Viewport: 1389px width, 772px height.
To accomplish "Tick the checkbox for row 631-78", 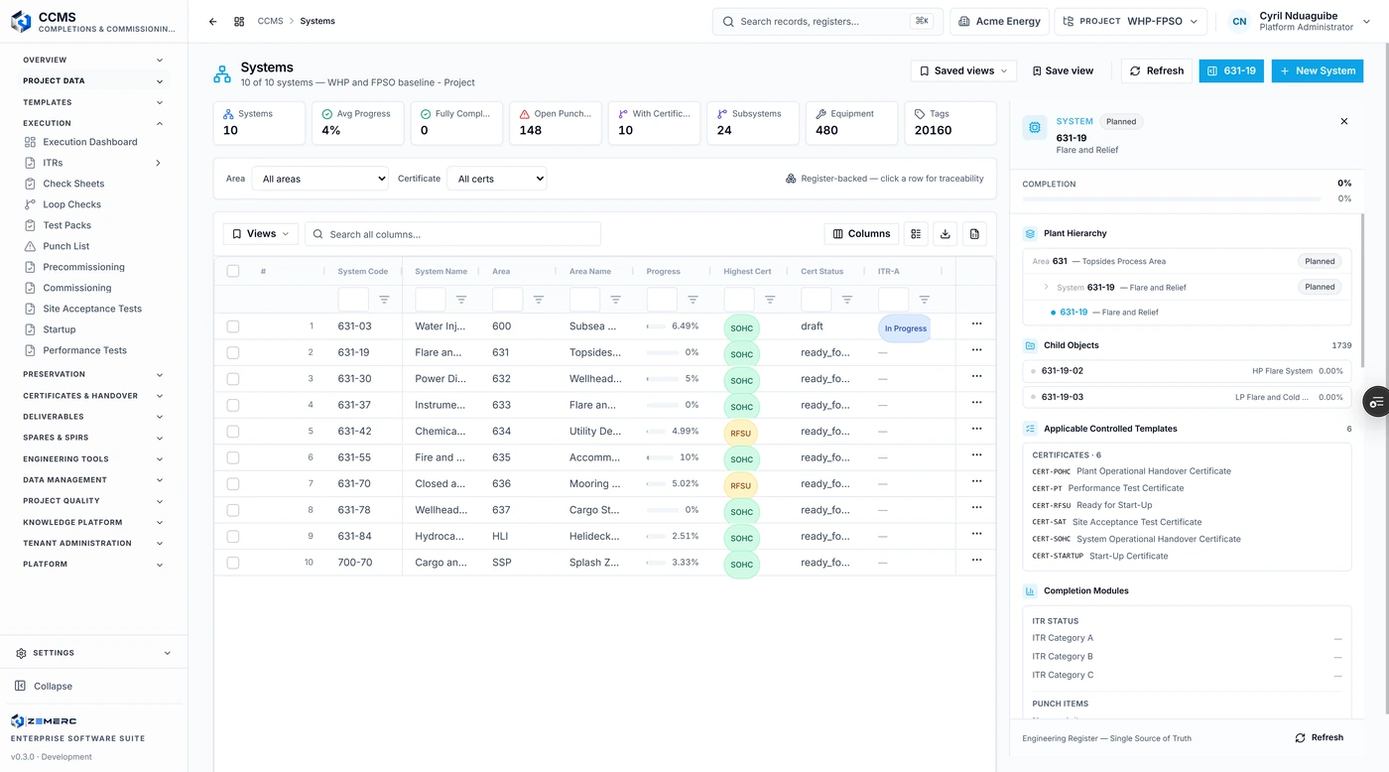I will (x=233, y=510).
